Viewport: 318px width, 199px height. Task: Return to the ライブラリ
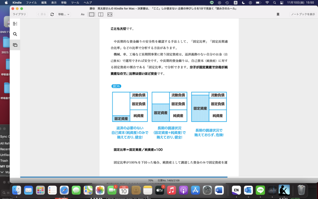click(19, 14)
